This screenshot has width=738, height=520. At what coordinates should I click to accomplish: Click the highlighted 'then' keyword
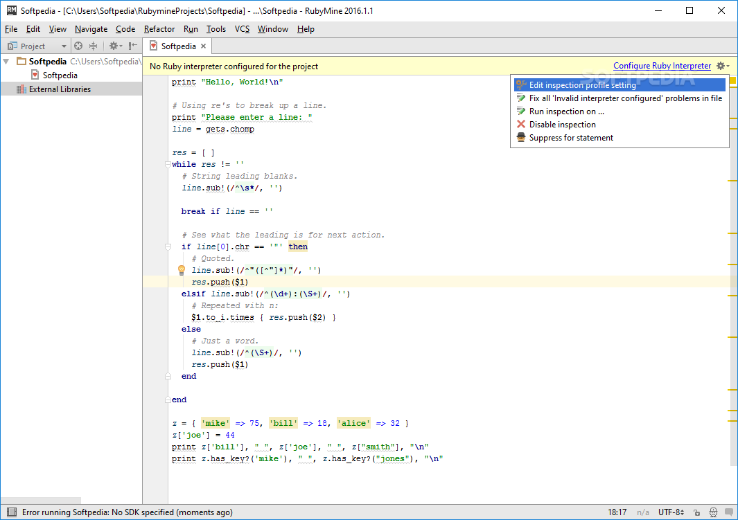coord(298,246)
